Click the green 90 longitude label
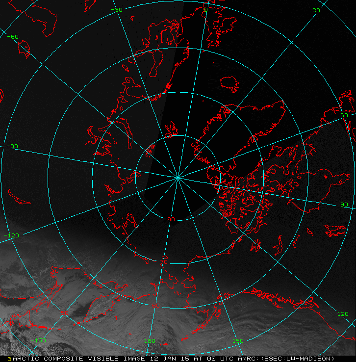The image size is (356, 362). coord(344,205)
